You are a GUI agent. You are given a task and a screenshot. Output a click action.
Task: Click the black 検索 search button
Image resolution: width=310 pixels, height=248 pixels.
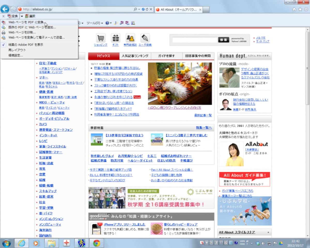click(x=223, y=40)
